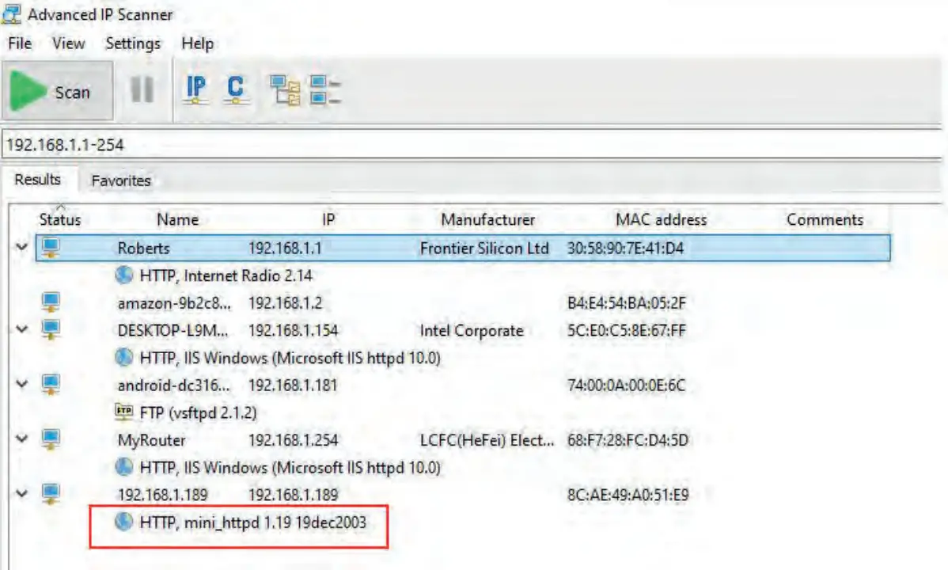Image resolution: width=948 pixels, height=570 pixels.
Task: Click IP address 192.168.1.1
Action: (x=285, y=248)
